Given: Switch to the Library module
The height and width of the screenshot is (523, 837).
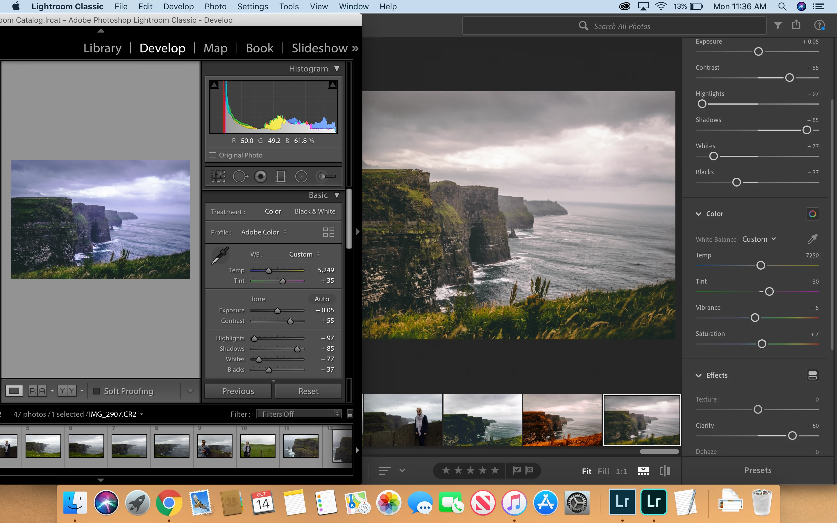Looking at the screenshot, I should pos(102,48).
